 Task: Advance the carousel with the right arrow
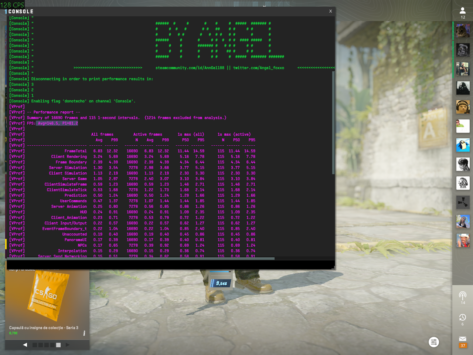pos(67,345)
